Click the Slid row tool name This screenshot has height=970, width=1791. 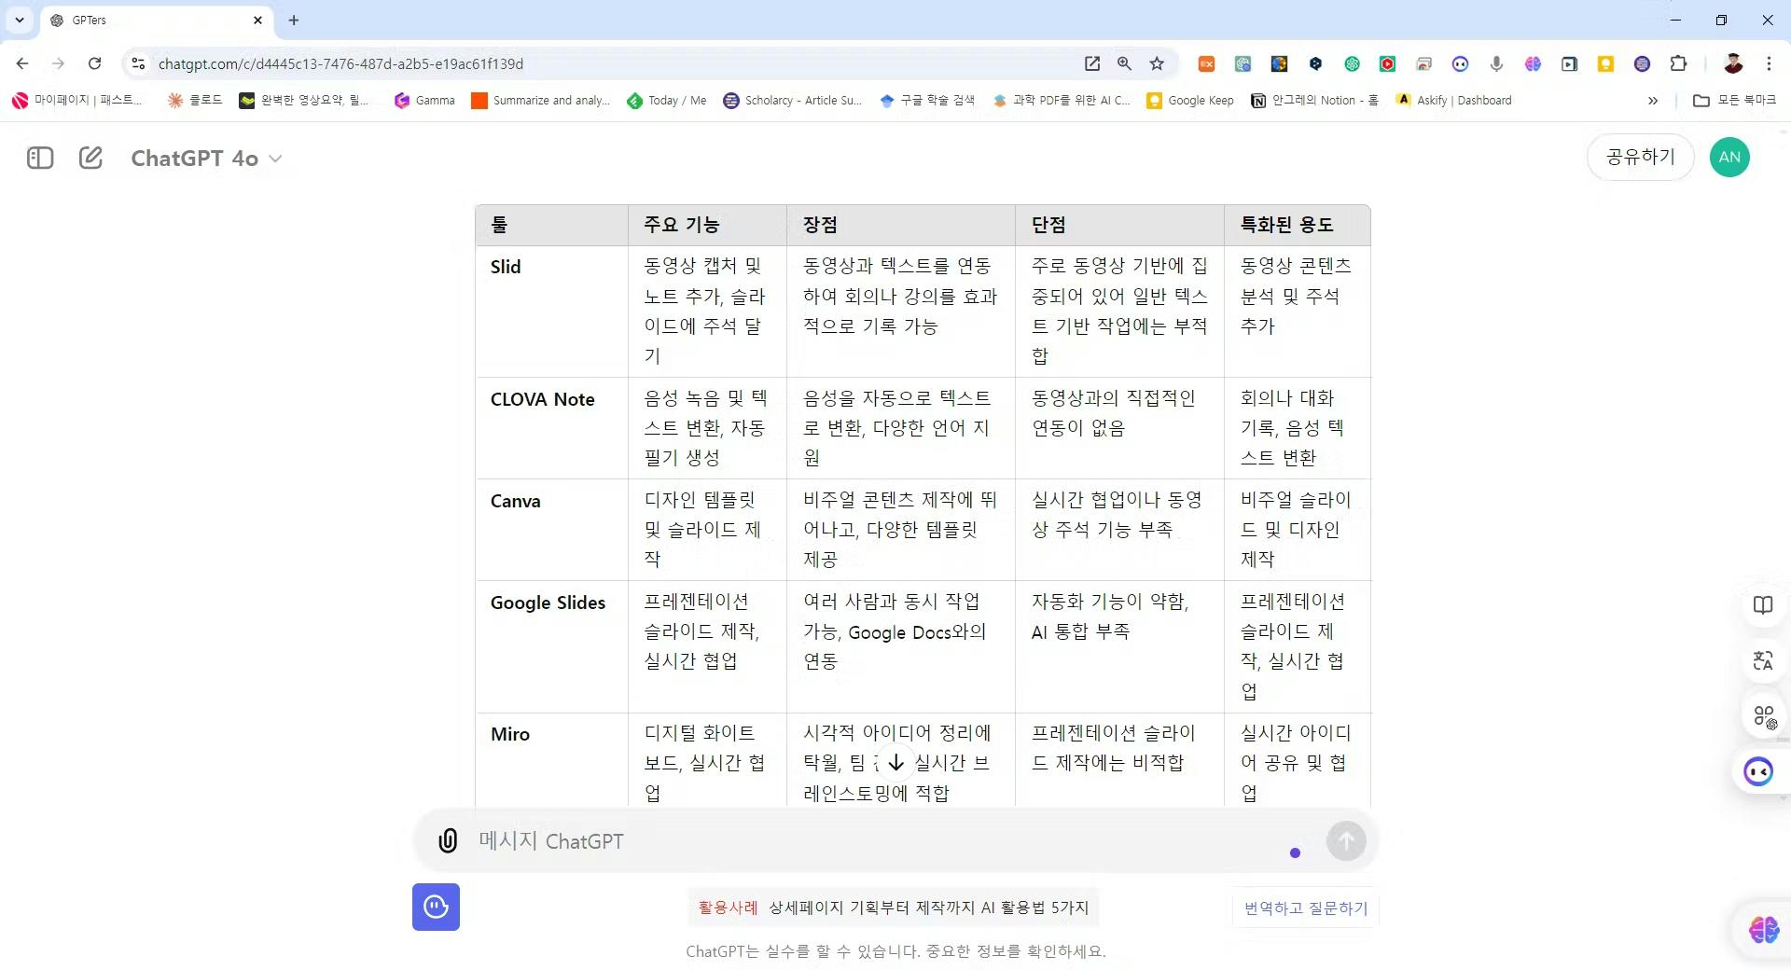(x=506, y=267)
